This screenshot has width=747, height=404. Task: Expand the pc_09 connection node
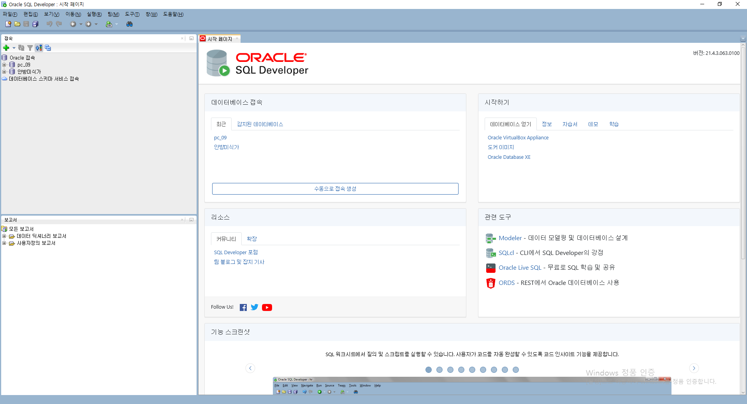click(4, 65)
